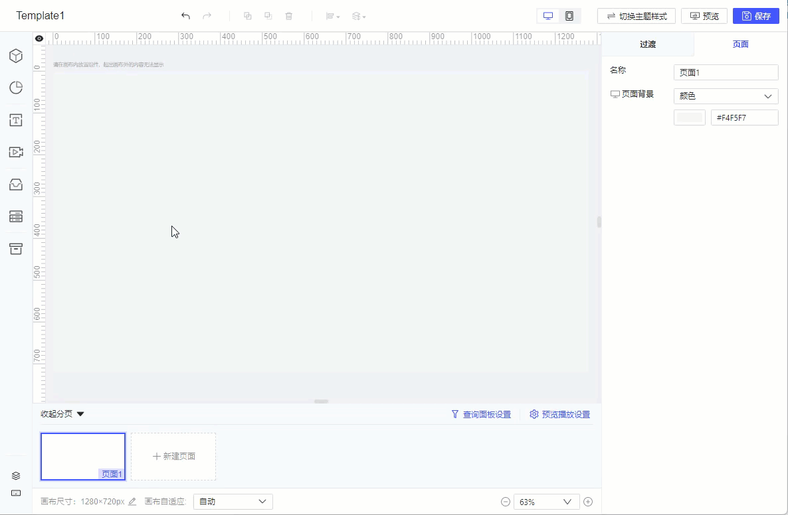The height and width of the screenshot is (515, 788).
Task: Open 查询面板设置 settings
Action: [x=480, y=413]
